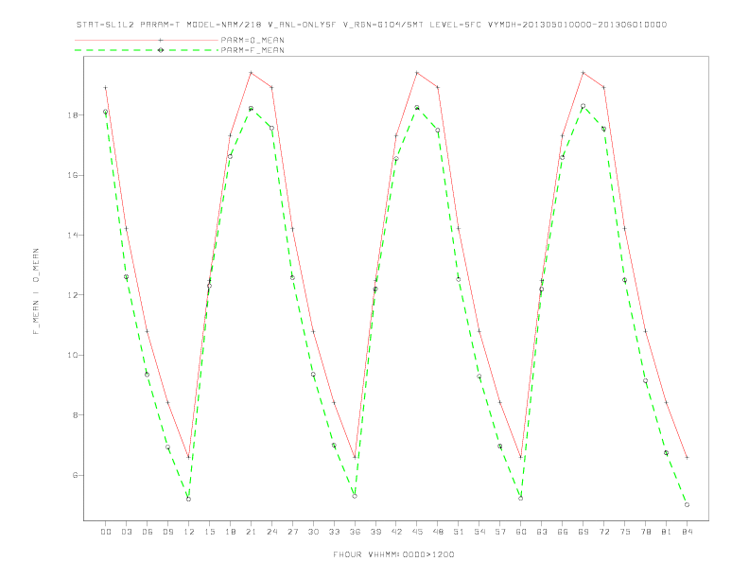Click the O_MEAN peak marker at hour 21
Screen dimensions: 749x579
[x=251, y=73]
